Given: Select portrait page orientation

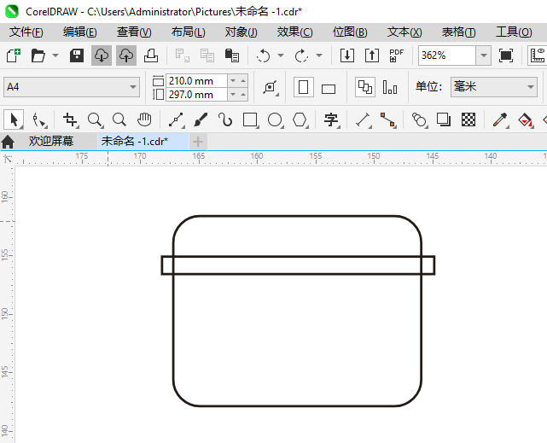Looking at the screenshot, I should (303, 87).
